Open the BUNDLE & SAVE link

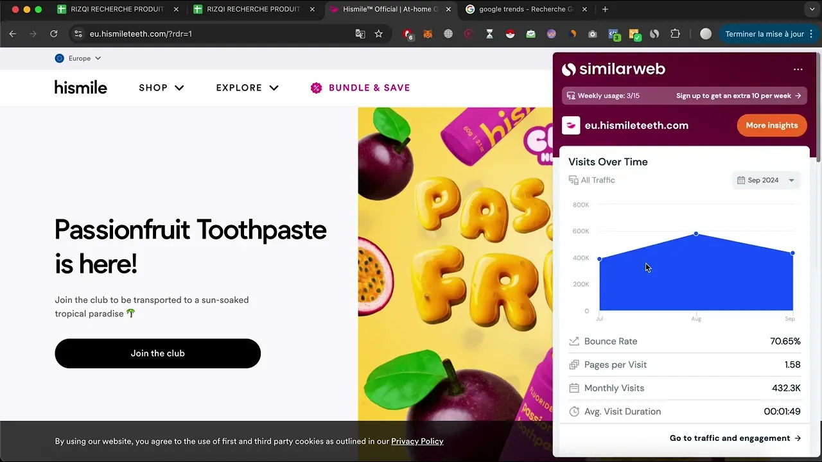pyautogui.click(x=360, y=88)
